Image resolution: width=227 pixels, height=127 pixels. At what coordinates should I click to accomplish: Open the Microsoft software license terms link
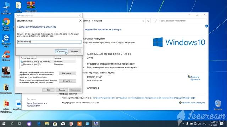click(x=144, y=98)
